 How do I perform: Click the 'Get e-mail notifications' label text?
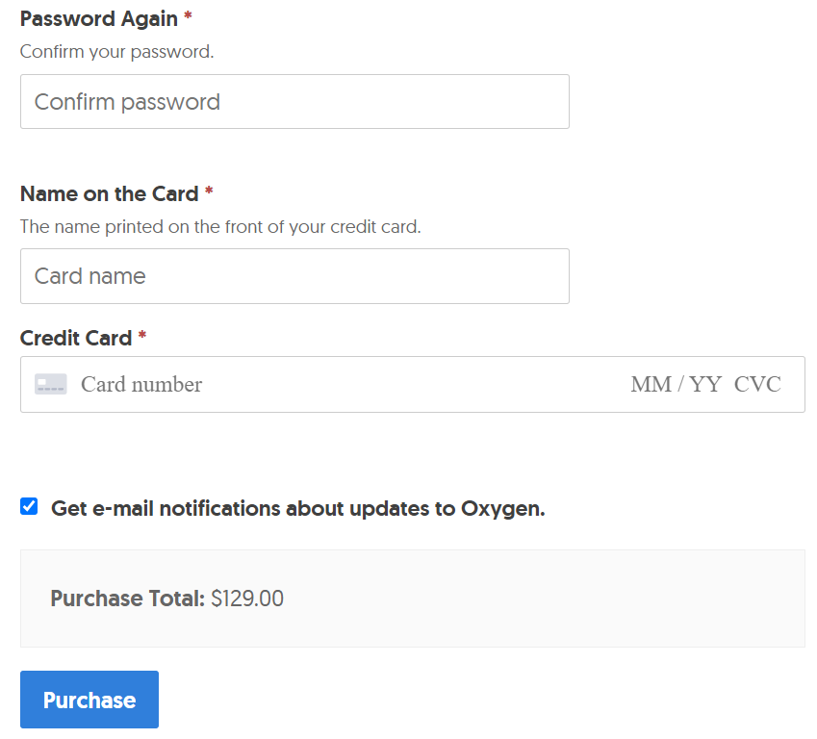[297, 509]
